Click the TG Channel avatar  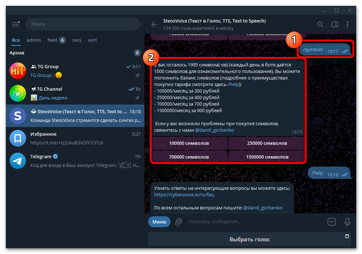(18, 93)
